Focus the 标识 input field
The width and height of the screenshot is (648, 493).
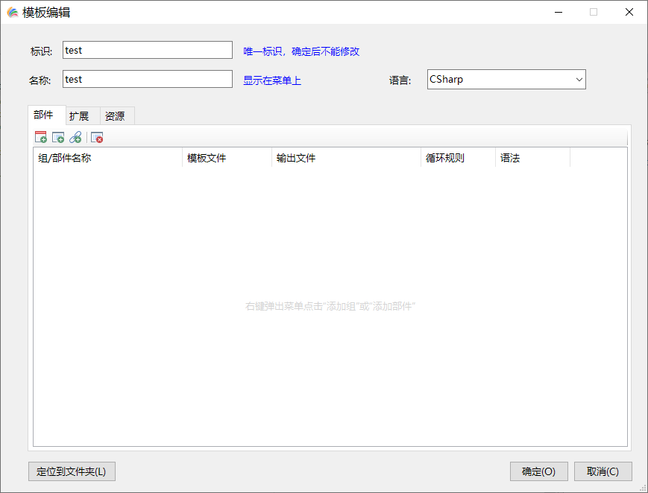pyautogui.click(x=148, y=50)
